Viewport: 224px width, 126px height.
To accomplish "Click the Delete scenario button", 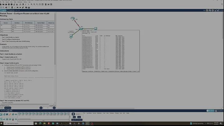I will [x=79, y=117].
